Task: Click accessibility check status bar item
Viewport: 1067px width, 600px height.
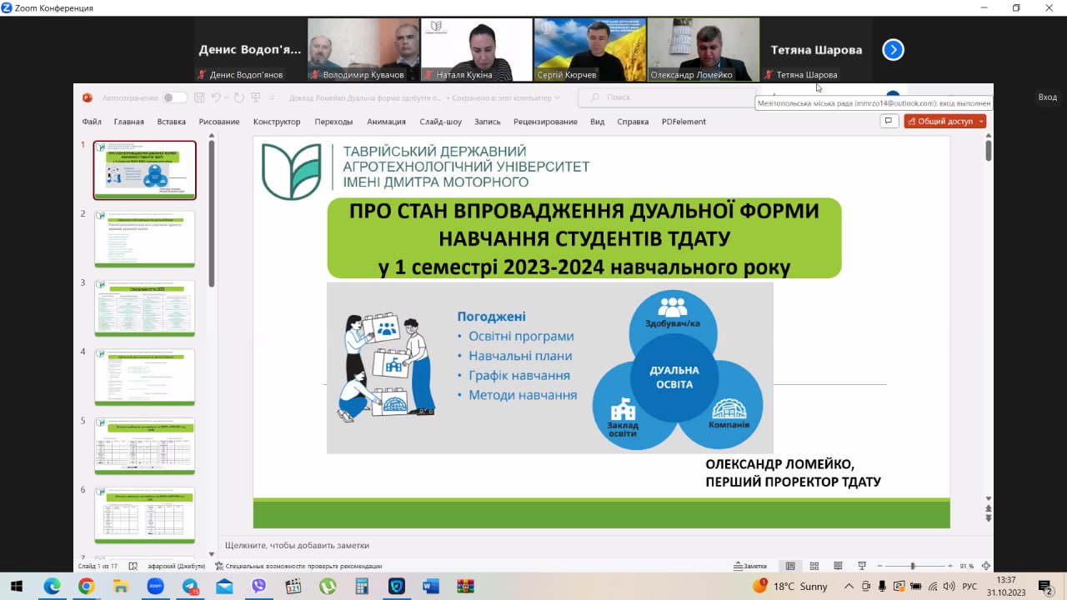Action: click(298, 566)
